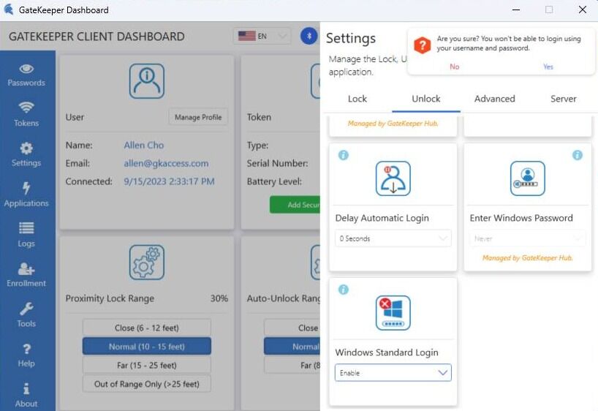Switch to the Advanced settings tab

495,99
